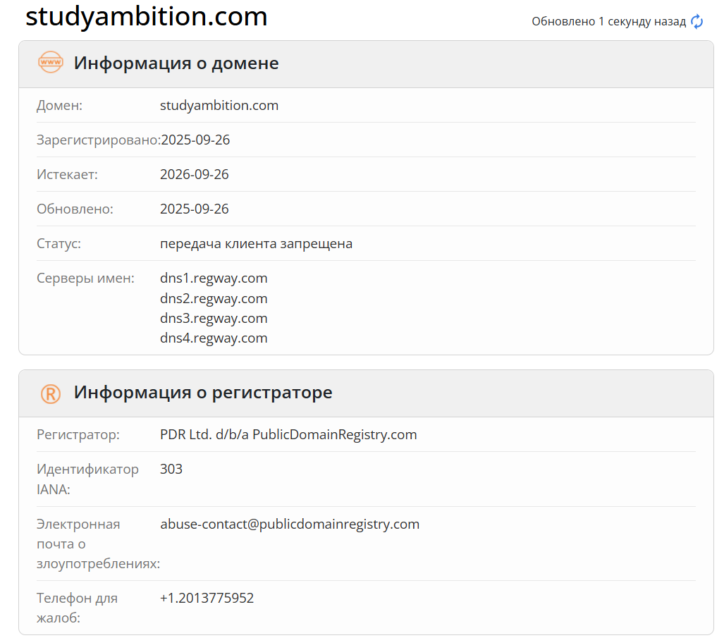
Task: Select the orange update arrows icon top right
Action: point(697,21)
